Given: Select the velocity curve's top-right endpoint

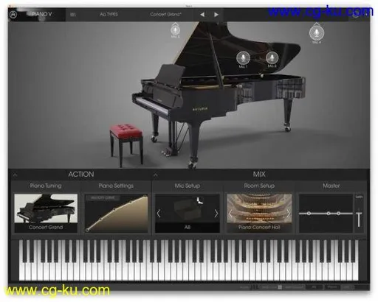Looking at the screenshot, I should tap(145, 196).
